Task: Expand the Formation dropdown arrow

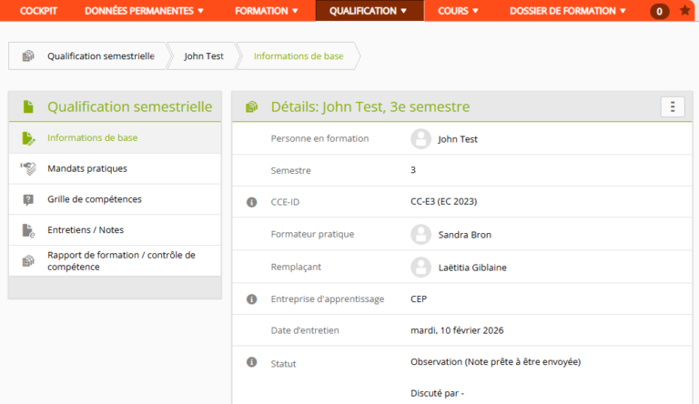Action: 295,11
